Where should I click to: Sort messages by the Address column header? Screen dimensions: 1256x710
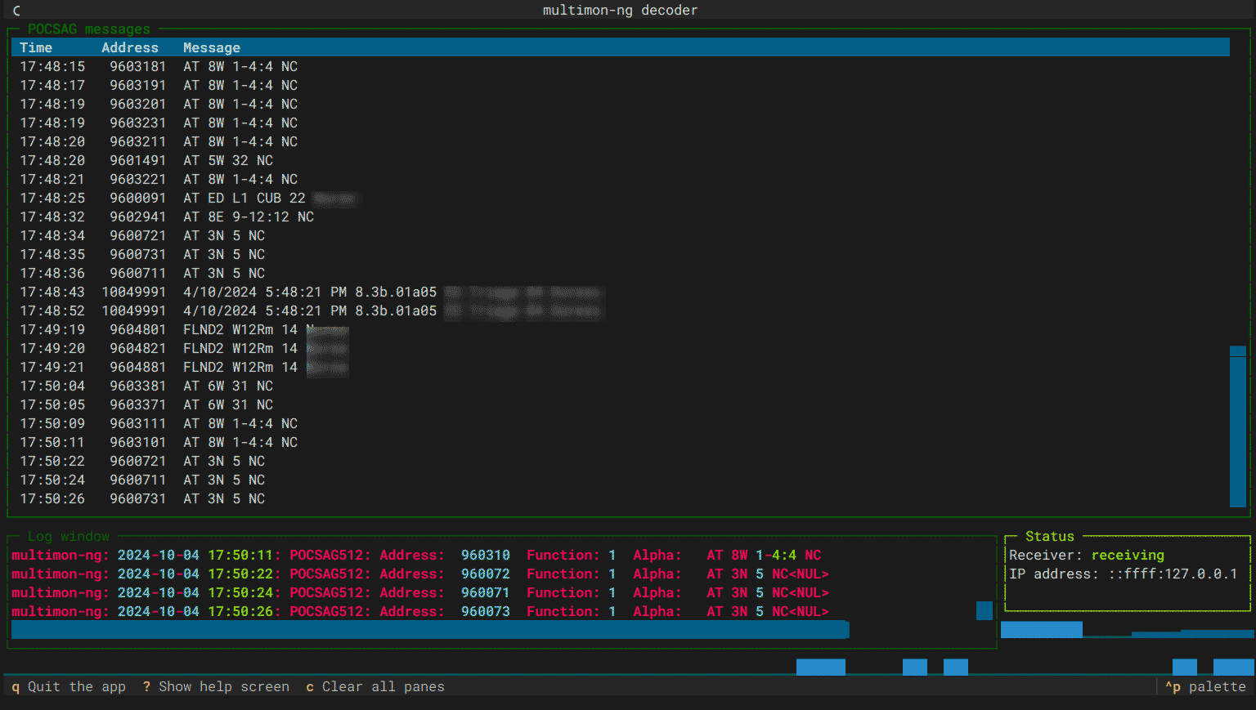(129, 47)
